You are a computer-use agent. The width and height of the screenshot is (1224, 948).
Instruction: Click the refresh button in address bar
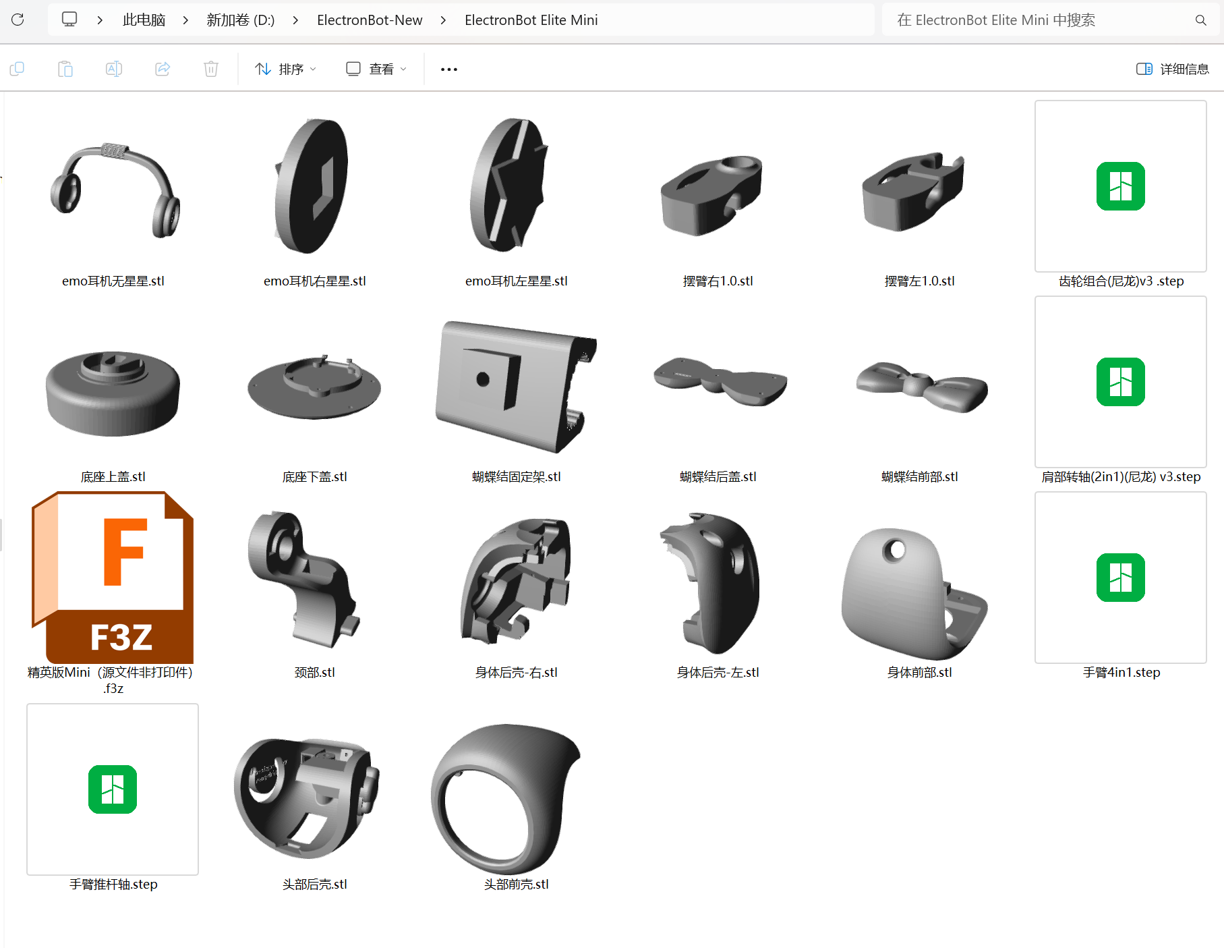[18, 20]
